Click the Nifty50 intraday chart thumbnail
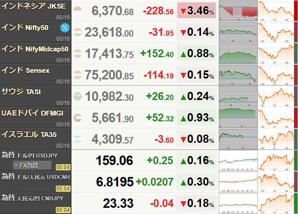The height and width of the screenshot is (214, 298). 238,32
